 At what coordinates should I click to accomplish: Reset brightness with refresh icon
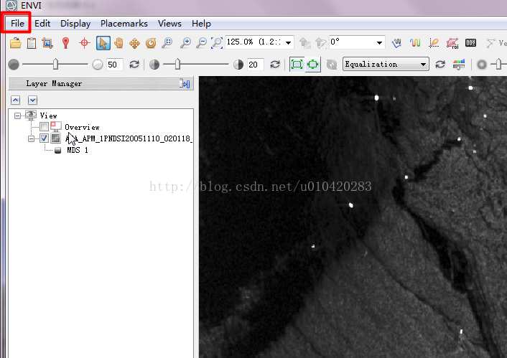[134, 65]
